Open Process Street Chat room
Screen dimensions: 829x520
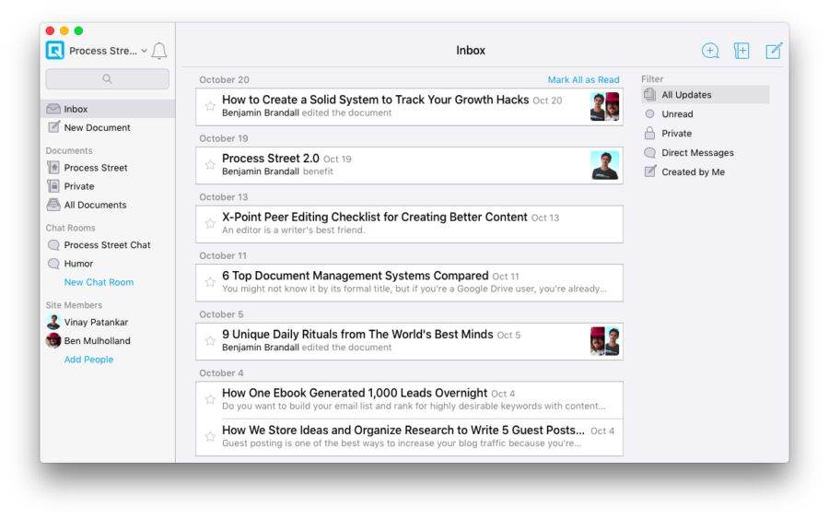point(108,245)
